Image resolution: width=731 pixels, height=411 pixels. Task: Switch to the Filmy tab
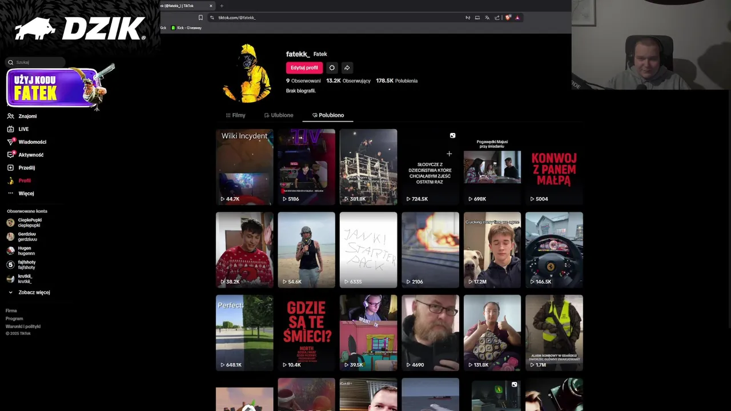point(235,115)
